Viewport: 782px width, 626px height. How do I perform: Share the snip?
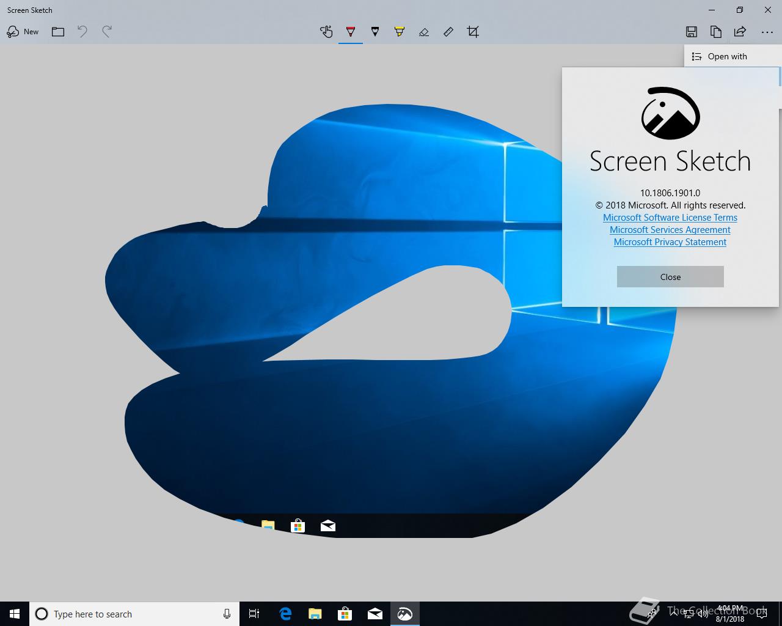tap(740, 32)
